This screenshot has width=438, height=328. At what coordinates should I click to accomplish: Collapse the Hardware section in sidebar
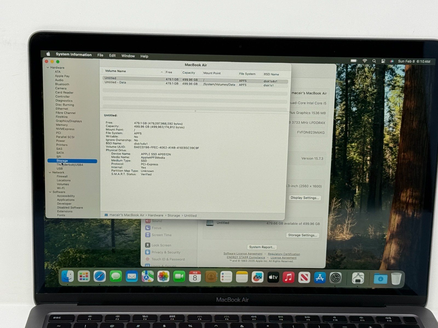click(48, 68)
